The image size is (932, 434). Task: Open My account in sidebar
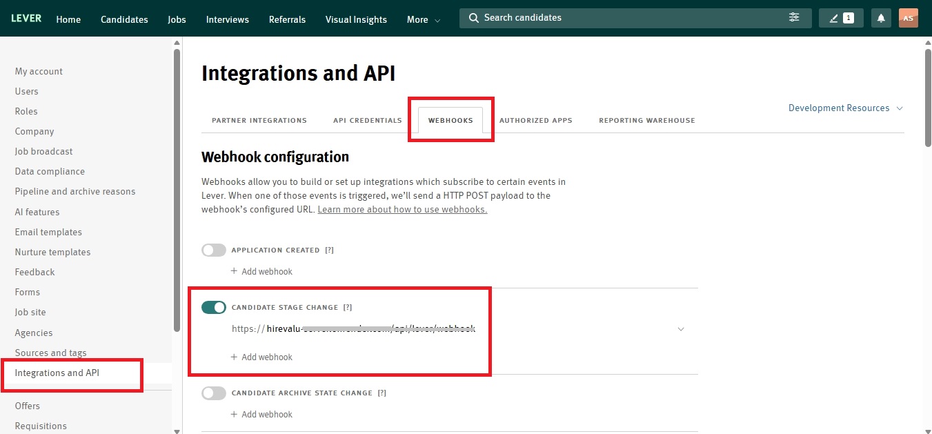pyautogui.click(x=39, y=71)
